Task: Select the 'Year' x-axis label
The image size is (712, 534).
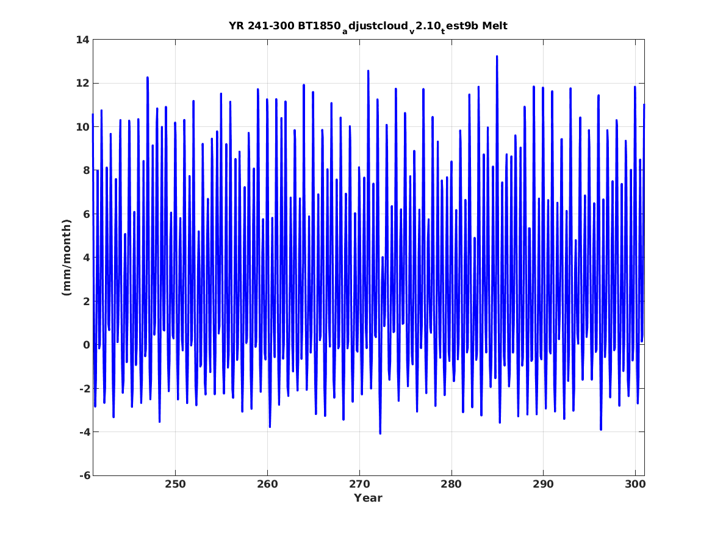Action: tap(368, 498)
